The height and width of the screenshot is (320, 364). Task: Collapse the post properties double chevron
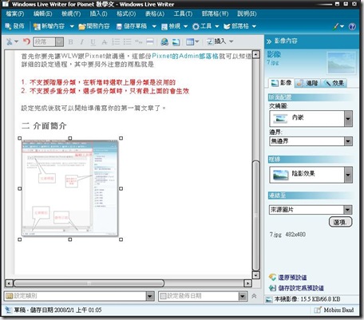[x=254, y=296]
